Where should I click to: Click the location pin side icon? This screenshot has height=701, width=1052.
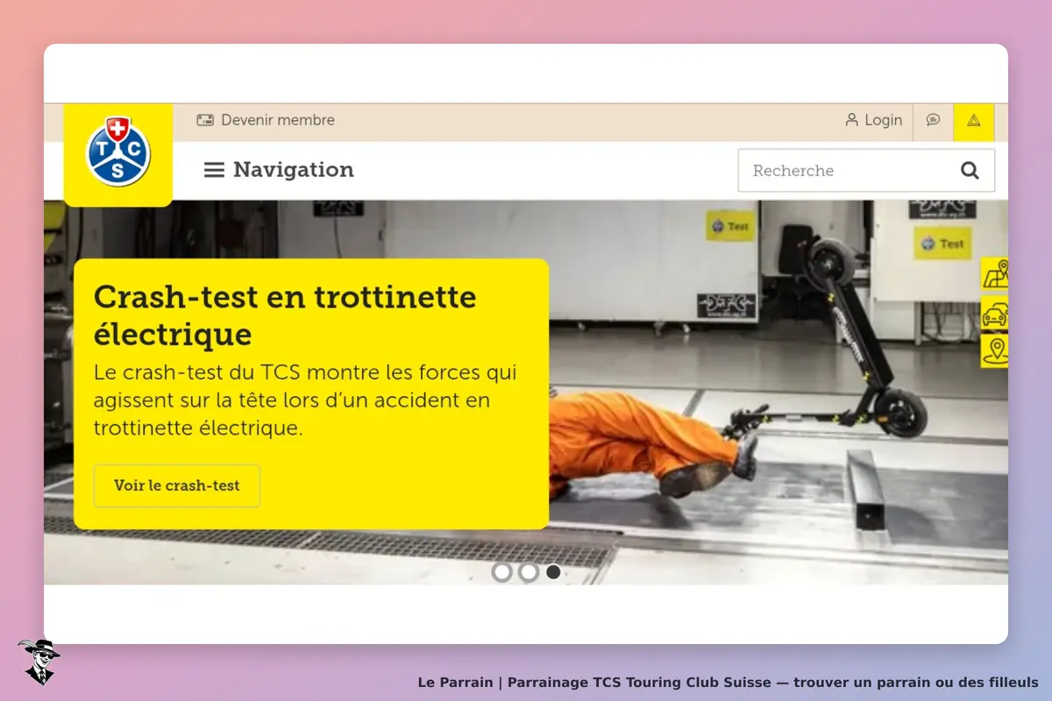[x=994, y=351]
